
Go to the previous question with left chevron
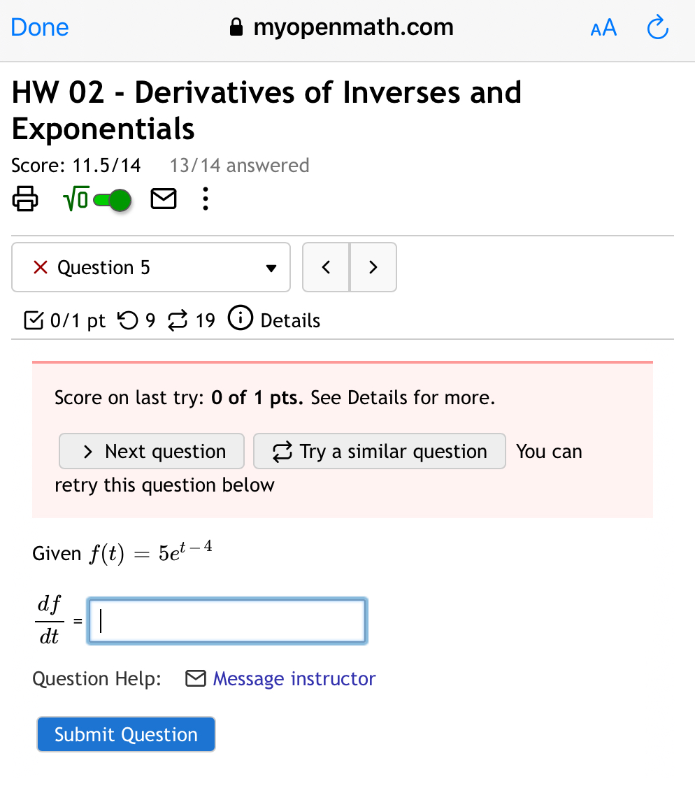tap(326, 267)
